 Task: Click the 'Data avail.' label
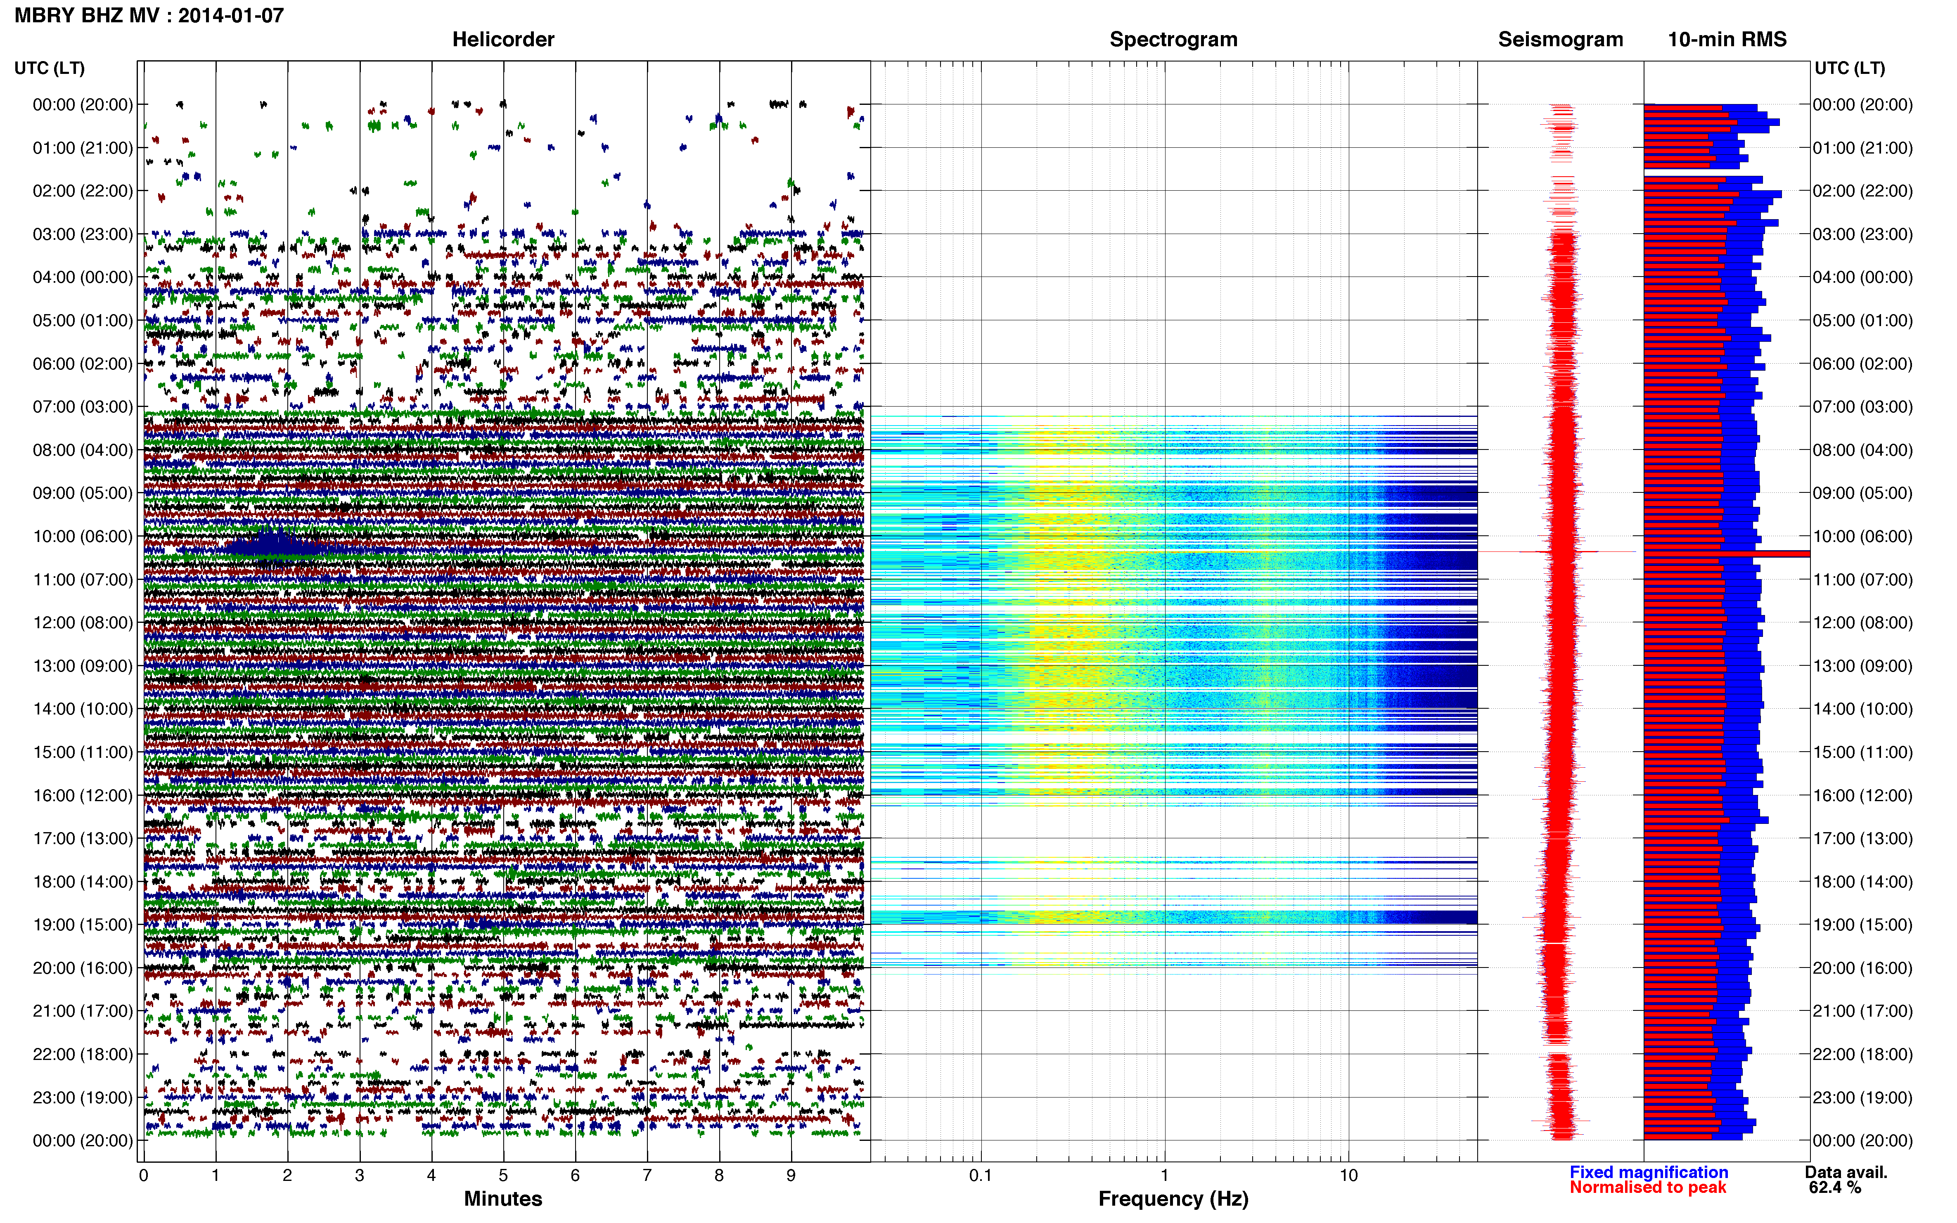(x=1846, y=1172)
